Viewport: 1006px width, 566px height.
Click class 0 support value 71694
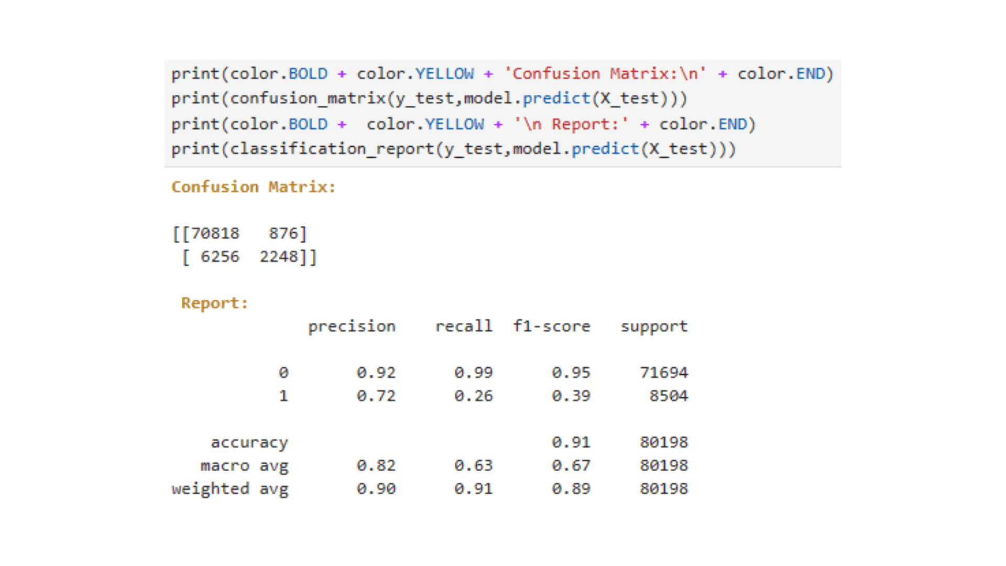(664, 373)
